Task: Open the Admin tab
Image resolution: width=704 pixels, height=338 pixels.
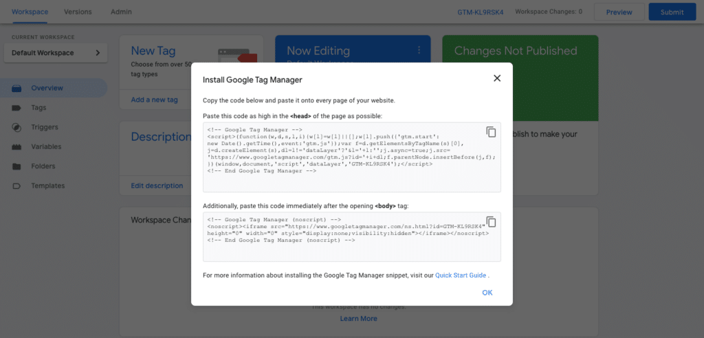Action: coord(121,12)
